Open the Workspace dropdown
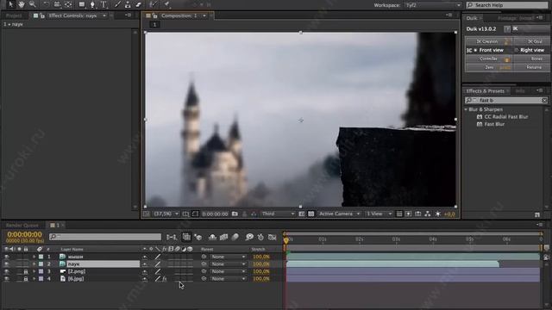The width and height of the screenshot is (552, 310). (x=432, y=5)
